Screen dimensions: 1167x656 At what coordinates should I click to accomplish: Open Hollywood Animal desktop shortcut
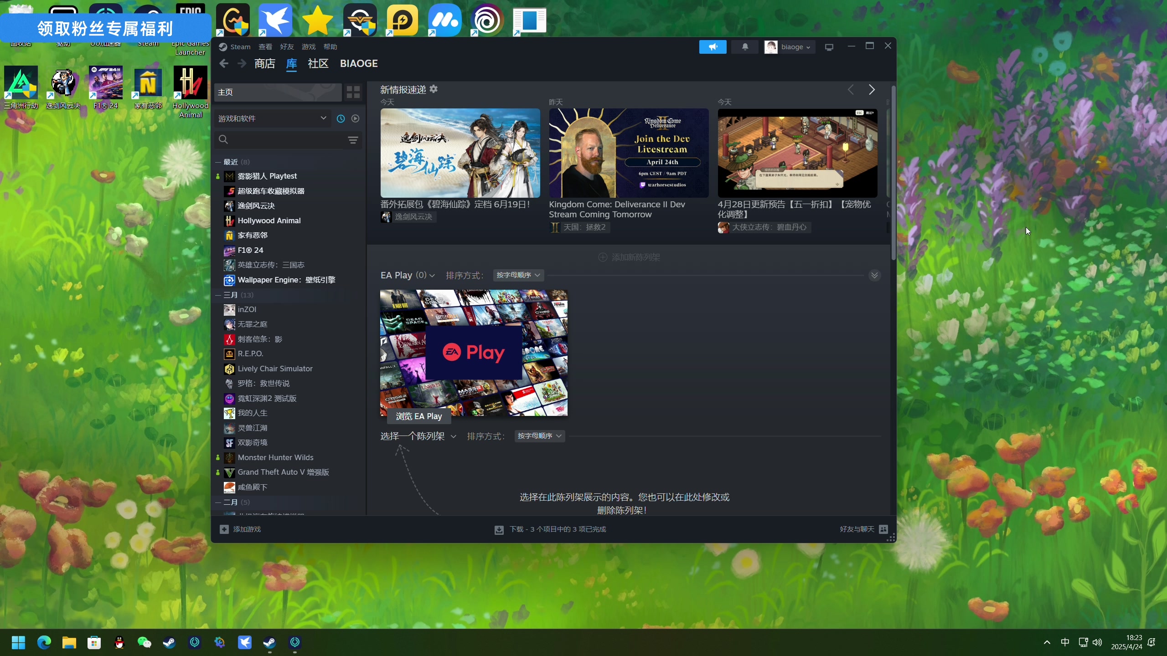(x=191, y=92)
